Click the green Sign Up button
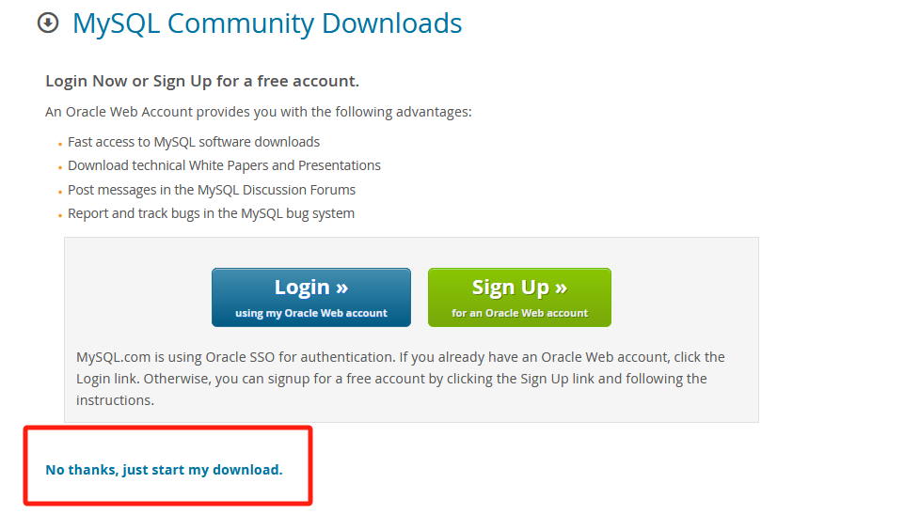 [519, 297]
